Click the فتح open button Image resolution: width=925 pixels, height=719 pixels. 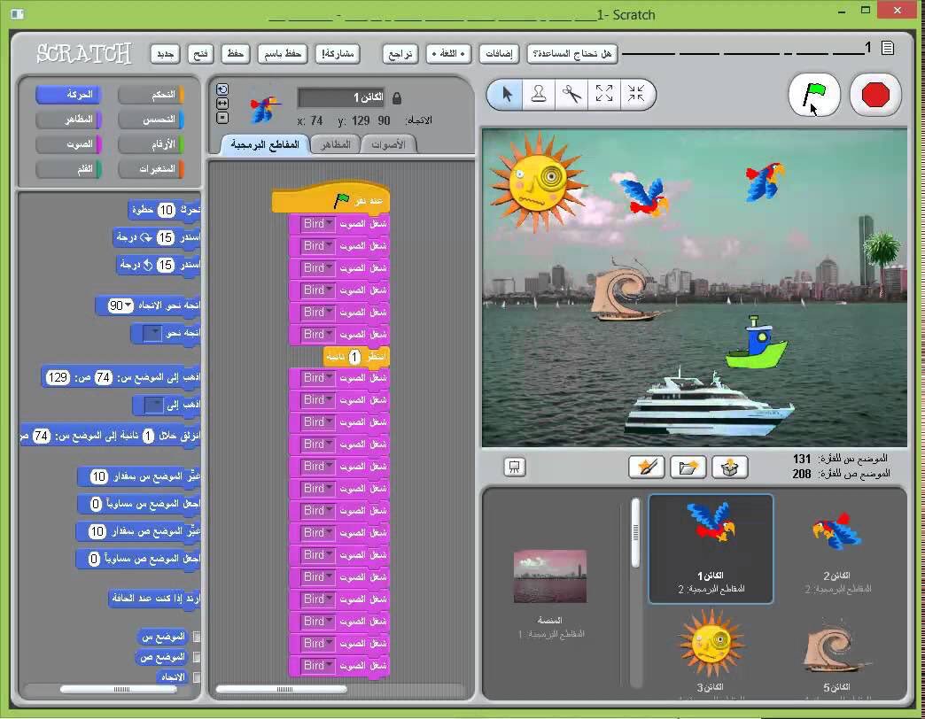click(201, 54)
